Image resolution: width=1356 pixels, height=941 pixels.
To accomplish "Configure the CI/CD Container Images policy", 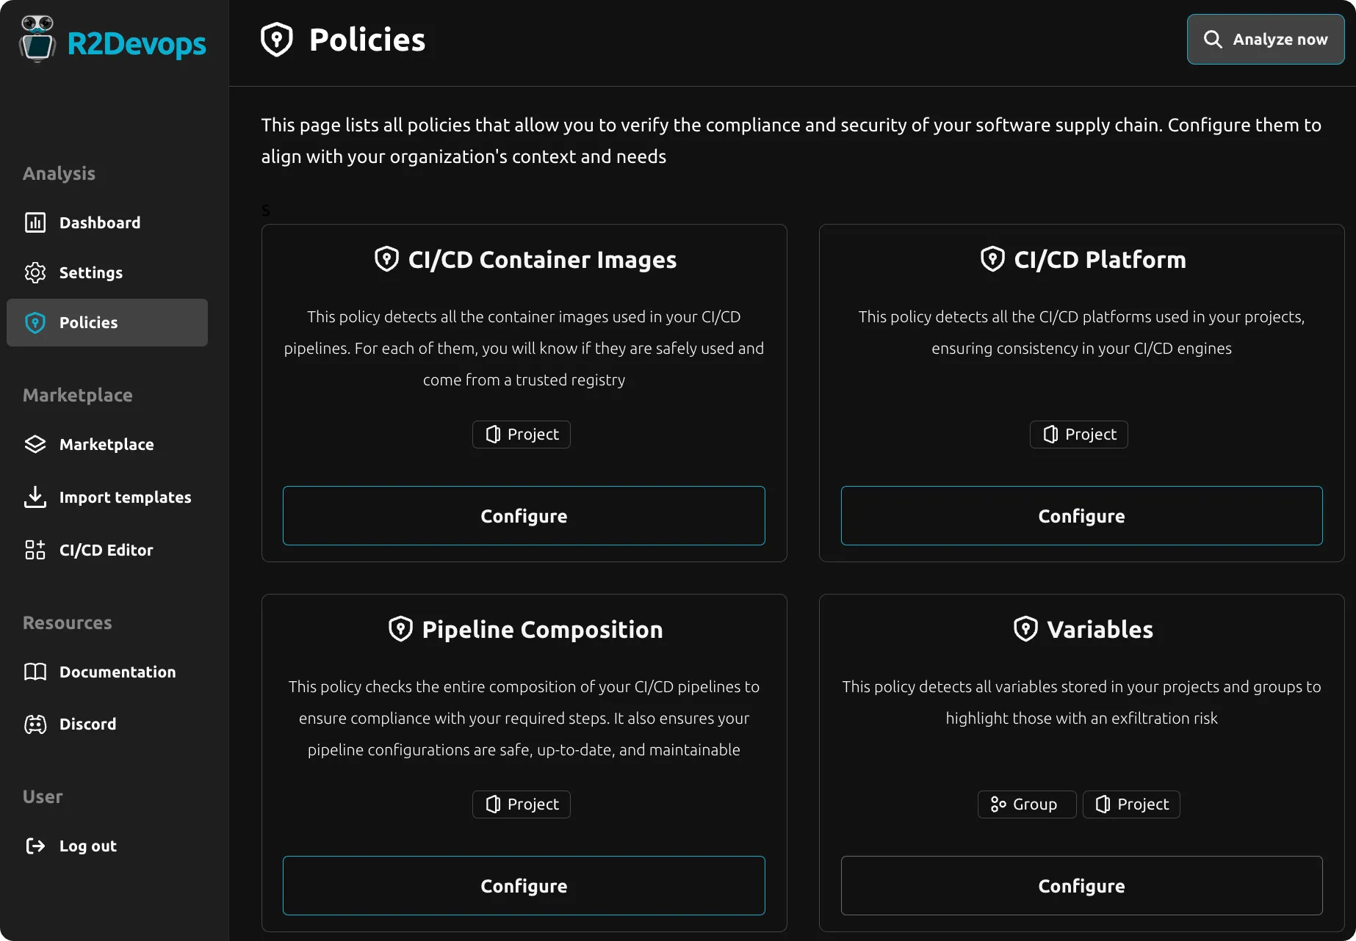I will 523,515.
